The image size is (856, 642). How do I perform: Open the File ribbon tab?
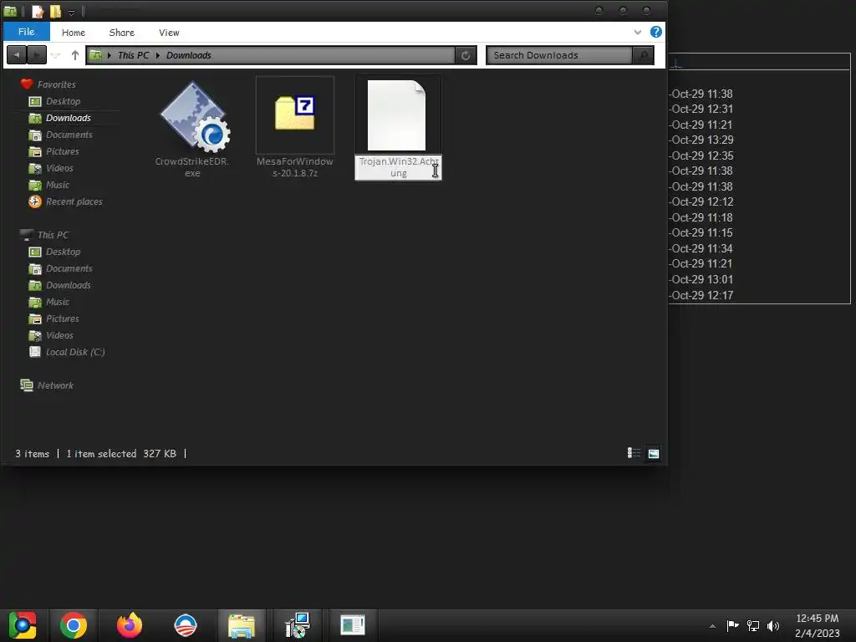click(26, 32)
